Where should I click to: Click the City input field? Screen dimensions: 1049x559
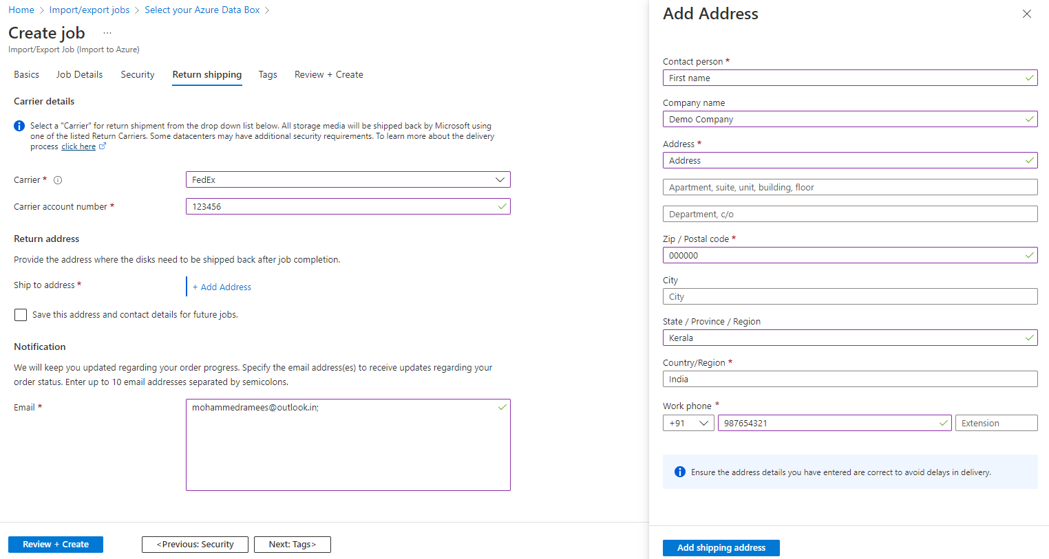point(850,296)
